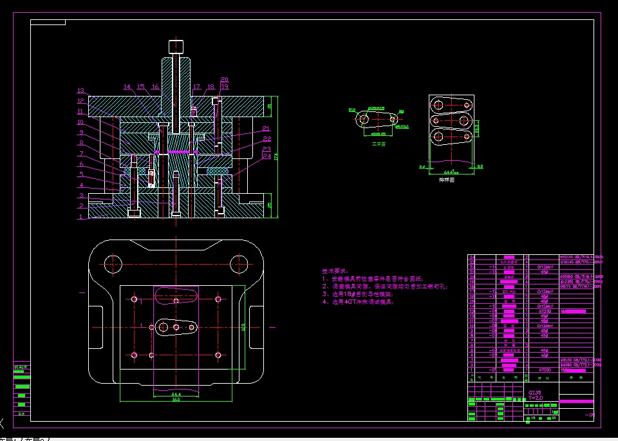Select Cr12MoV cell in parts list row 17

[545, 292]
